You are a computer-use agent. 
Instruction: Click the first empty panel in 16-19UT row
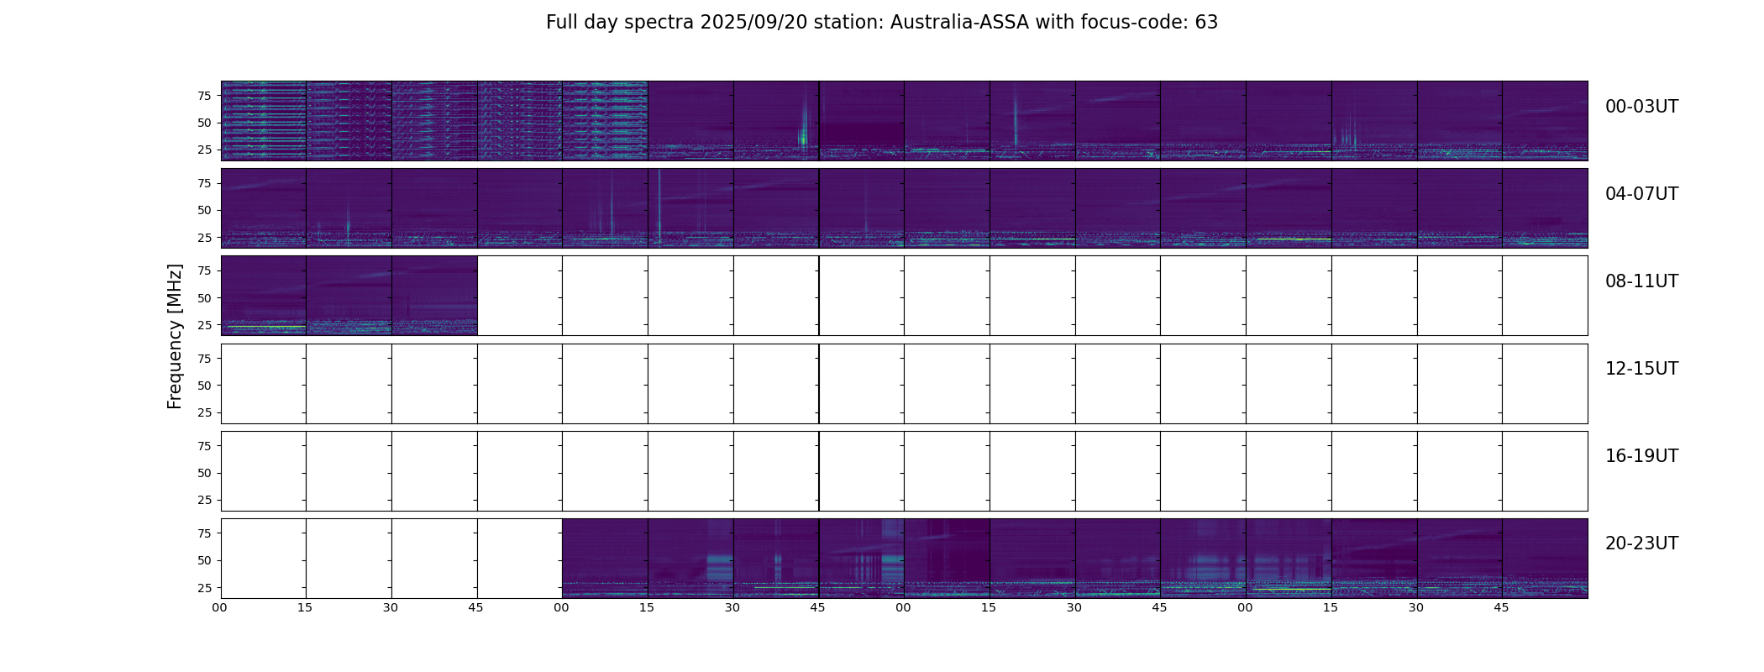tap(264, 470)
